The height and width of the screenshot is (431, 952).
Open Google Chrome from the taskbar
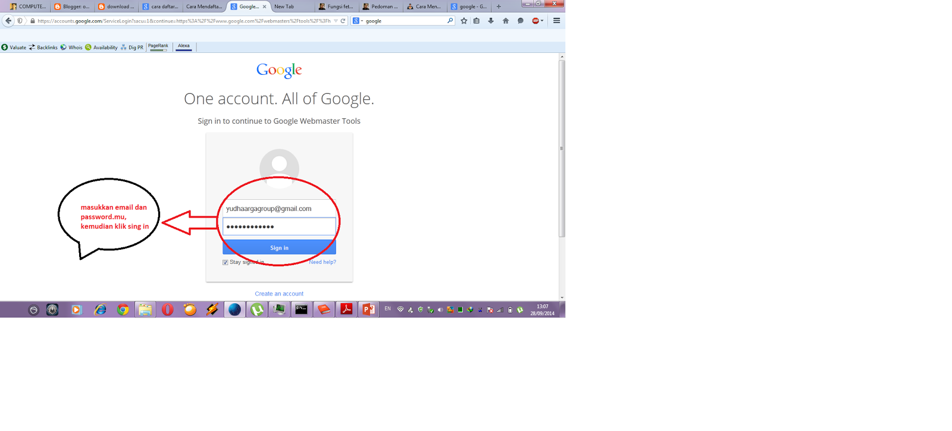pos(123,310)
